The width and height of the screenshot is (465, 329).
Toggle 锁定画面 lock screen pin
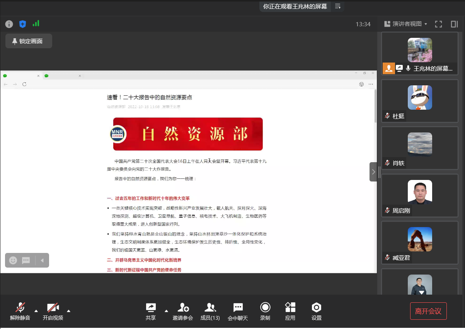[29, 41]
